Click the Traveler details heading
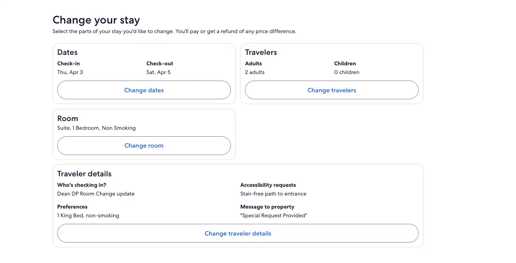516x263 pixels. click(84, 174)
